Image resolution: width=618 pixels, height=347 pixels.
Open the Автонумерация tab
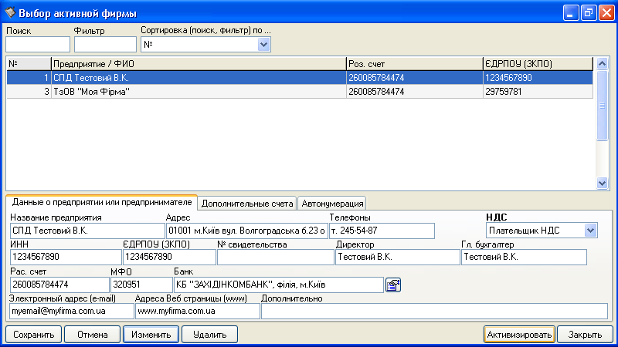(x=332, y=204)
